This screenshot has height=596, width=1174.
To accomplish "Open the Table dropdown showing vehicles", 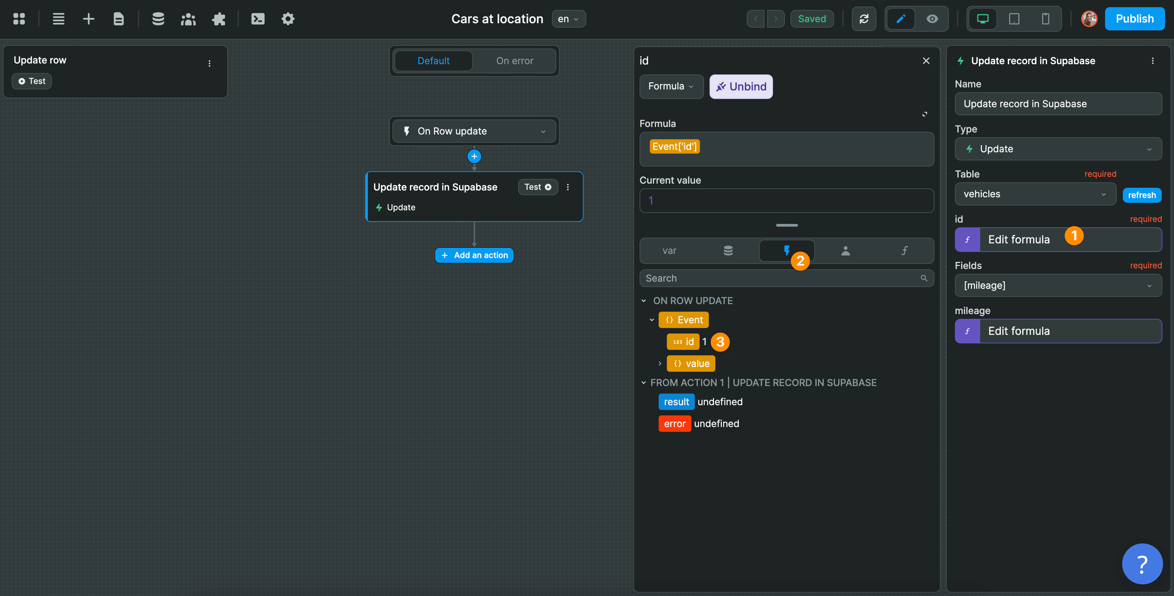I will 1035,194.
